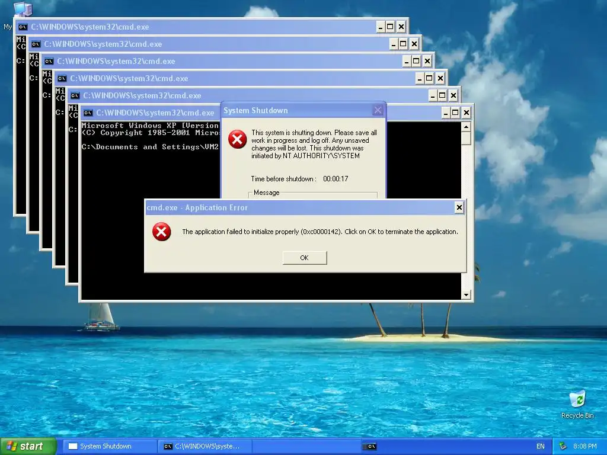This screenshot has height=455, width=607.
Task: Click the frontmost cmd window's system menu icon
Action: (88, 113)
